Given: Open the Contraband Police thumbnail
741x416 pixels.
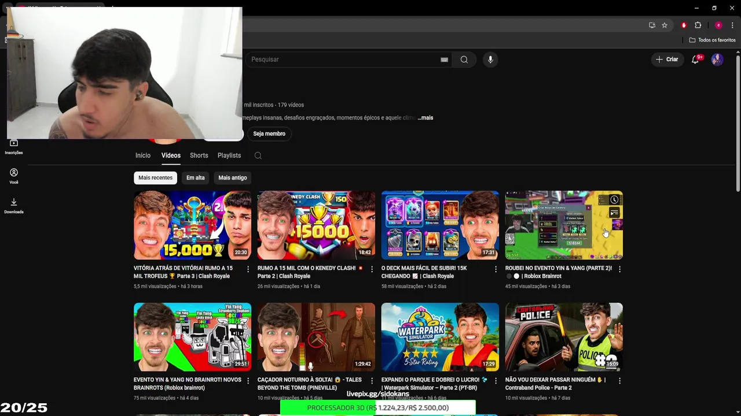Looking at the screenshot, I should pos(564,337).
